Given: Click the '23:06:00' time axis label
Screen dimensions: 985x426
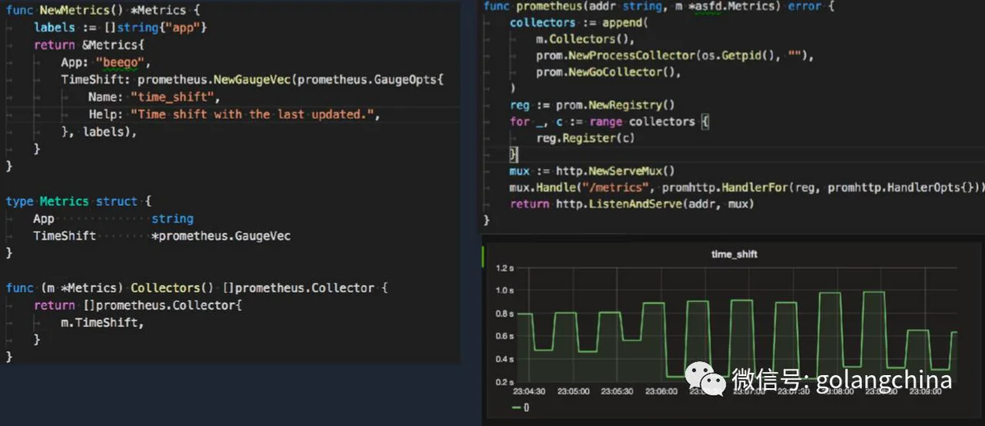Looking at the screenshot, I should (661, 392).
